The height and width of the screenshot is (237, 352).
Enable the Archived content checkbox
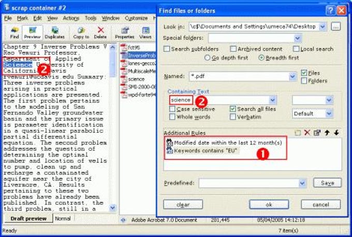click(233, 49)
